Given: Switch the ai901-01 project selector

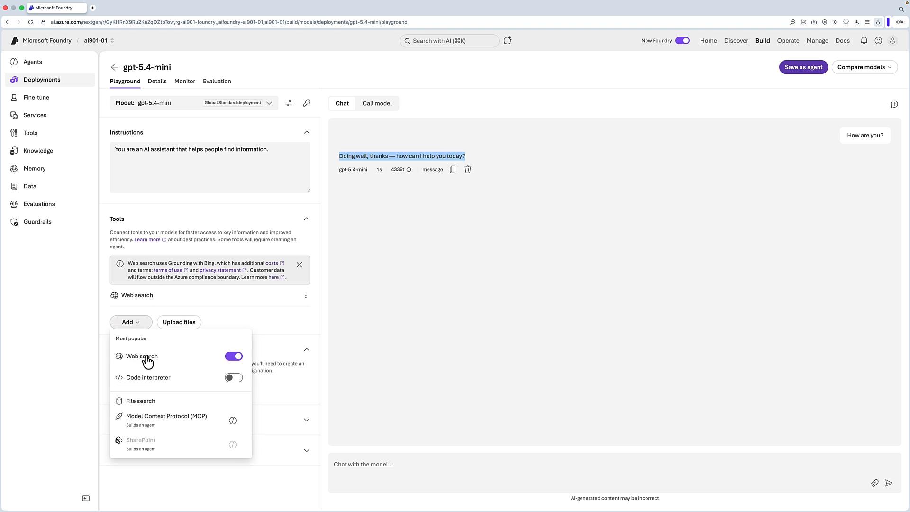Looking at the screenshot, I should 99,41.
